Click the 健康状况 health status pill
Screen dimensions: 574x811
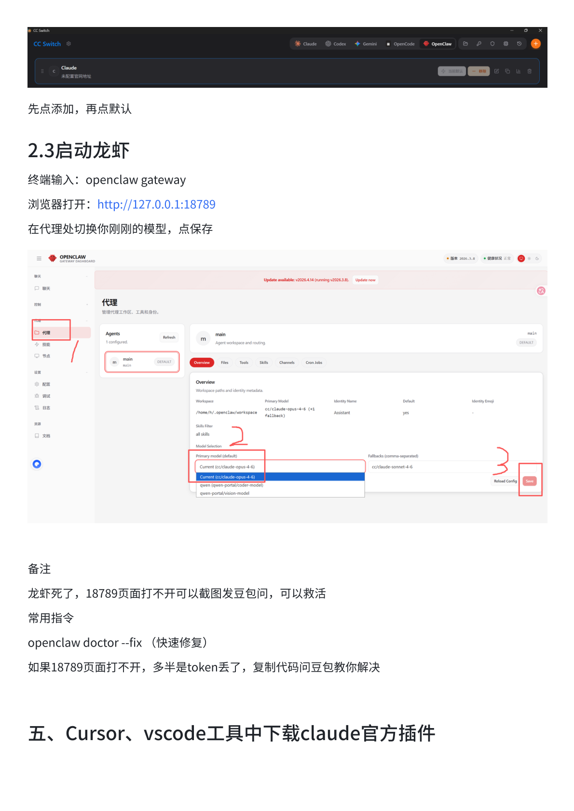pos(497,258)
